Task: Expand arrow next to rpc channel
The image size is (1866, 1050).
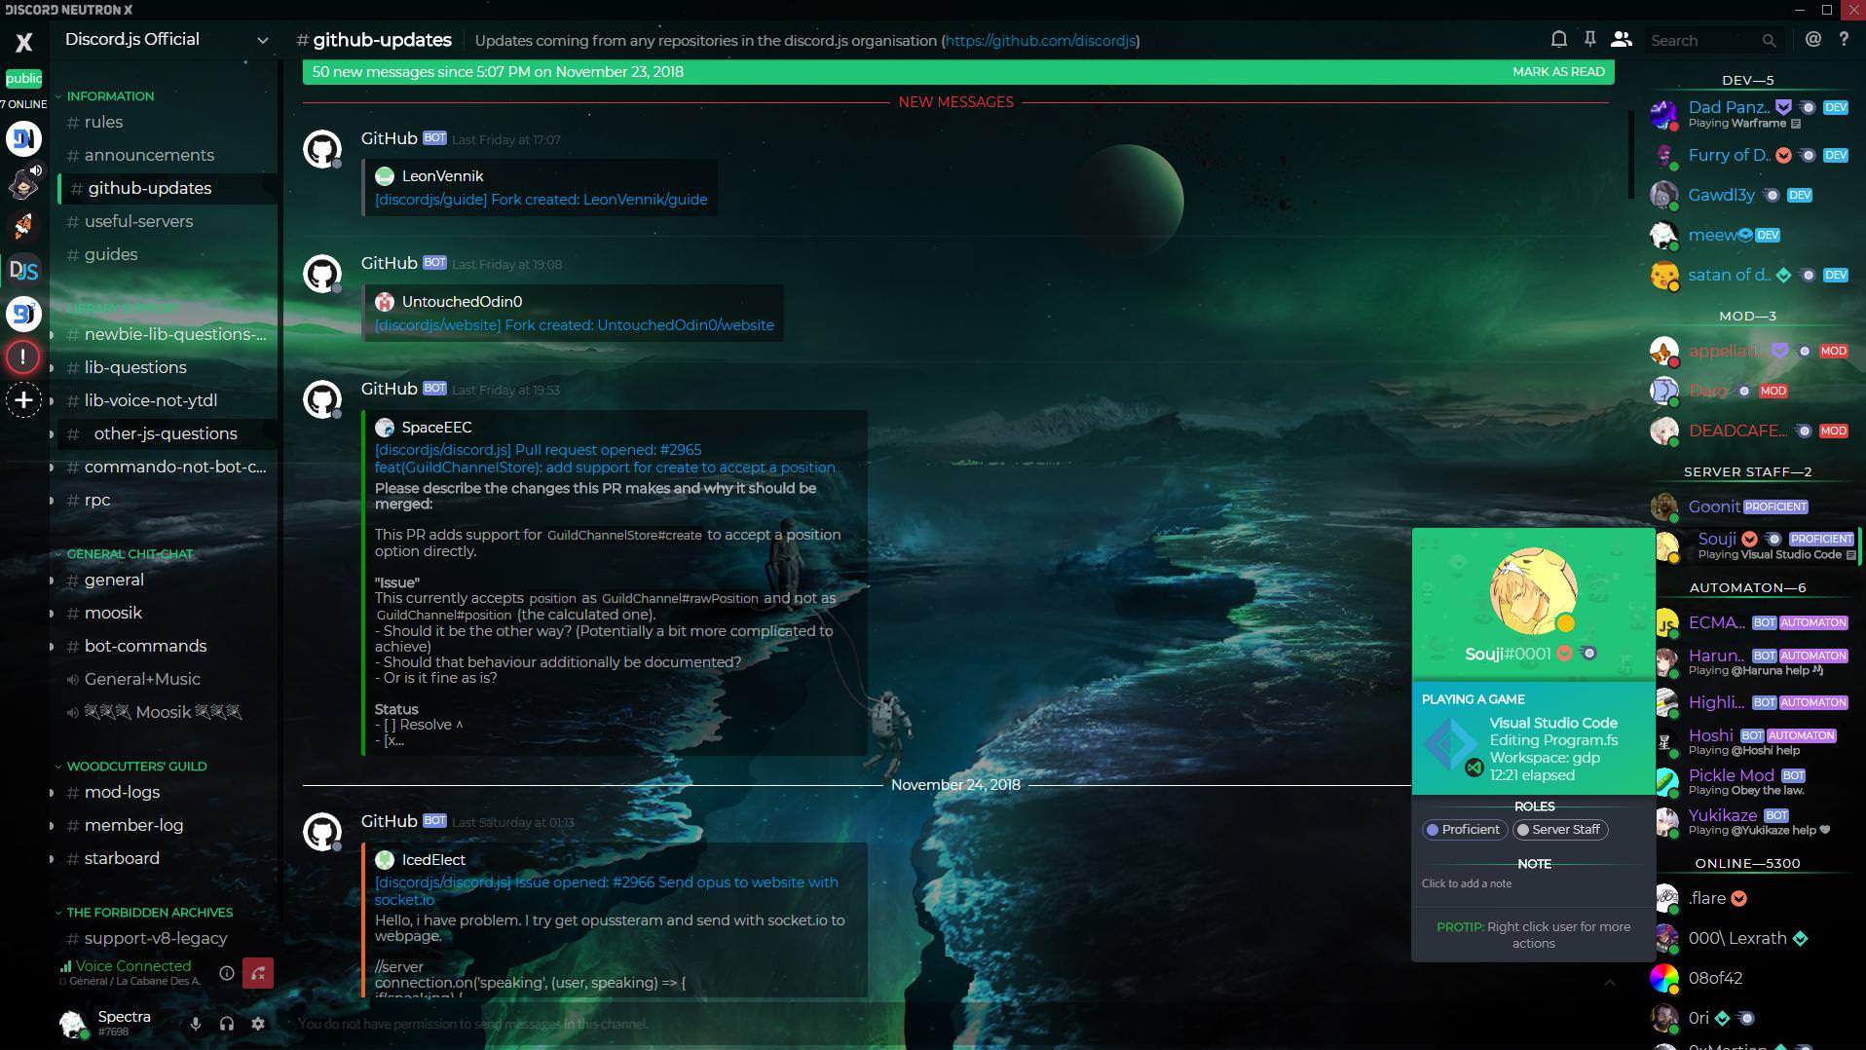Action: click(53, 501)
